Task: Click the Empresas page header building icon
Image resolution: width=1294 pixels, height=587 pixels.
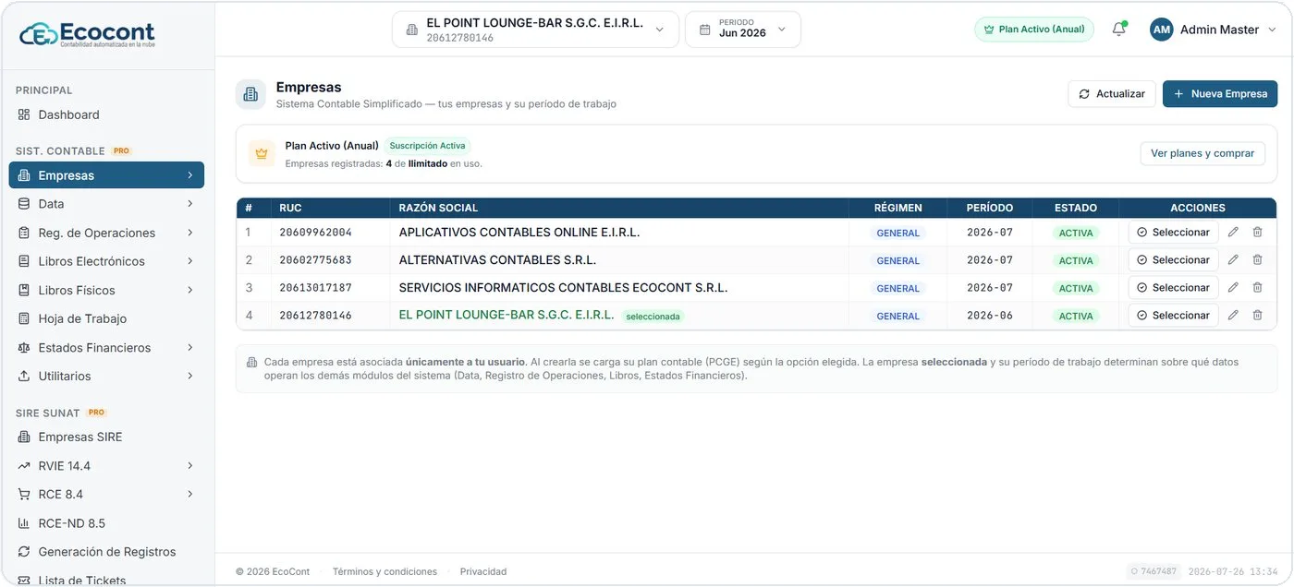Action: tap(250, 94)
